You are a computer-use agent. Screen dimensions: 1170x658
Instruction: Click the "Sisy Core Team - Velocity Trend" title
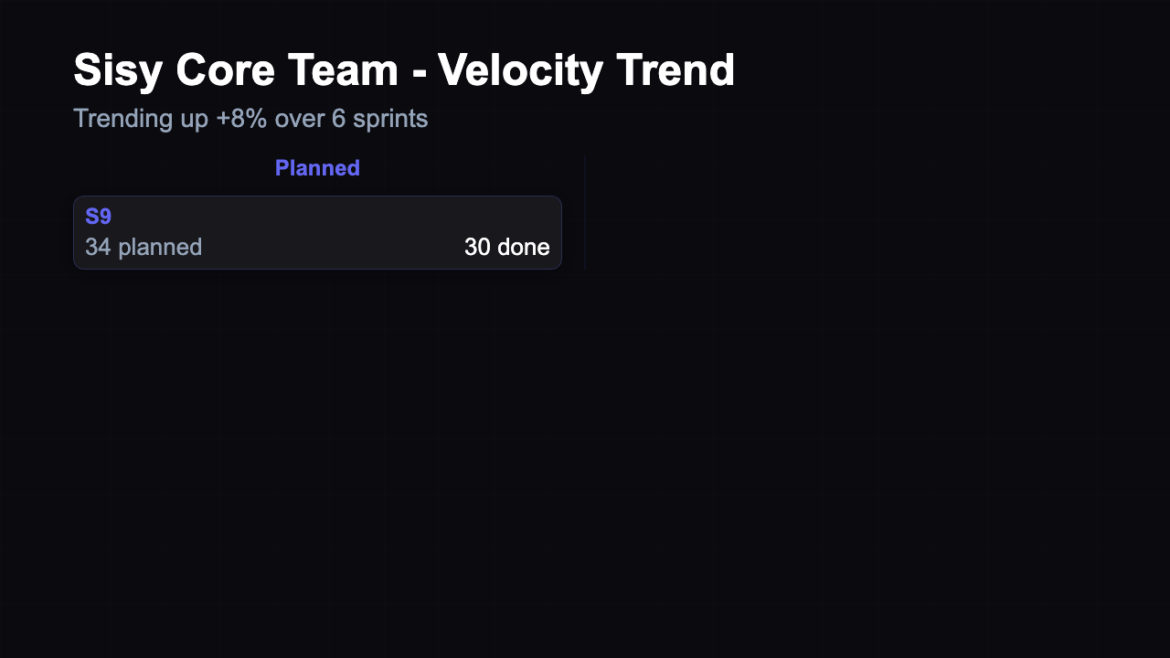(x=404, y=69)
